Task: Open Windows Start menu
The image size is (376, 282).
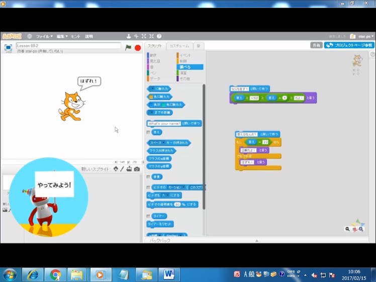Action: point(10,274)
